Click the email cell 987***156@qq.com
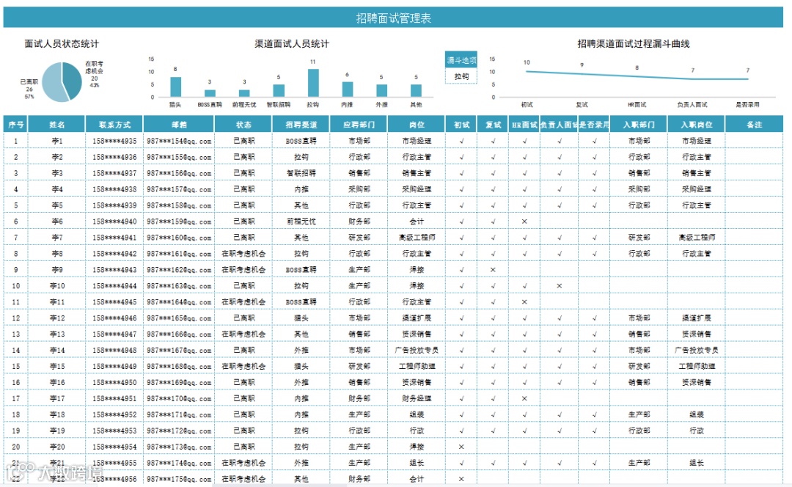Viewport: 792px width, 487px height. 180,173
